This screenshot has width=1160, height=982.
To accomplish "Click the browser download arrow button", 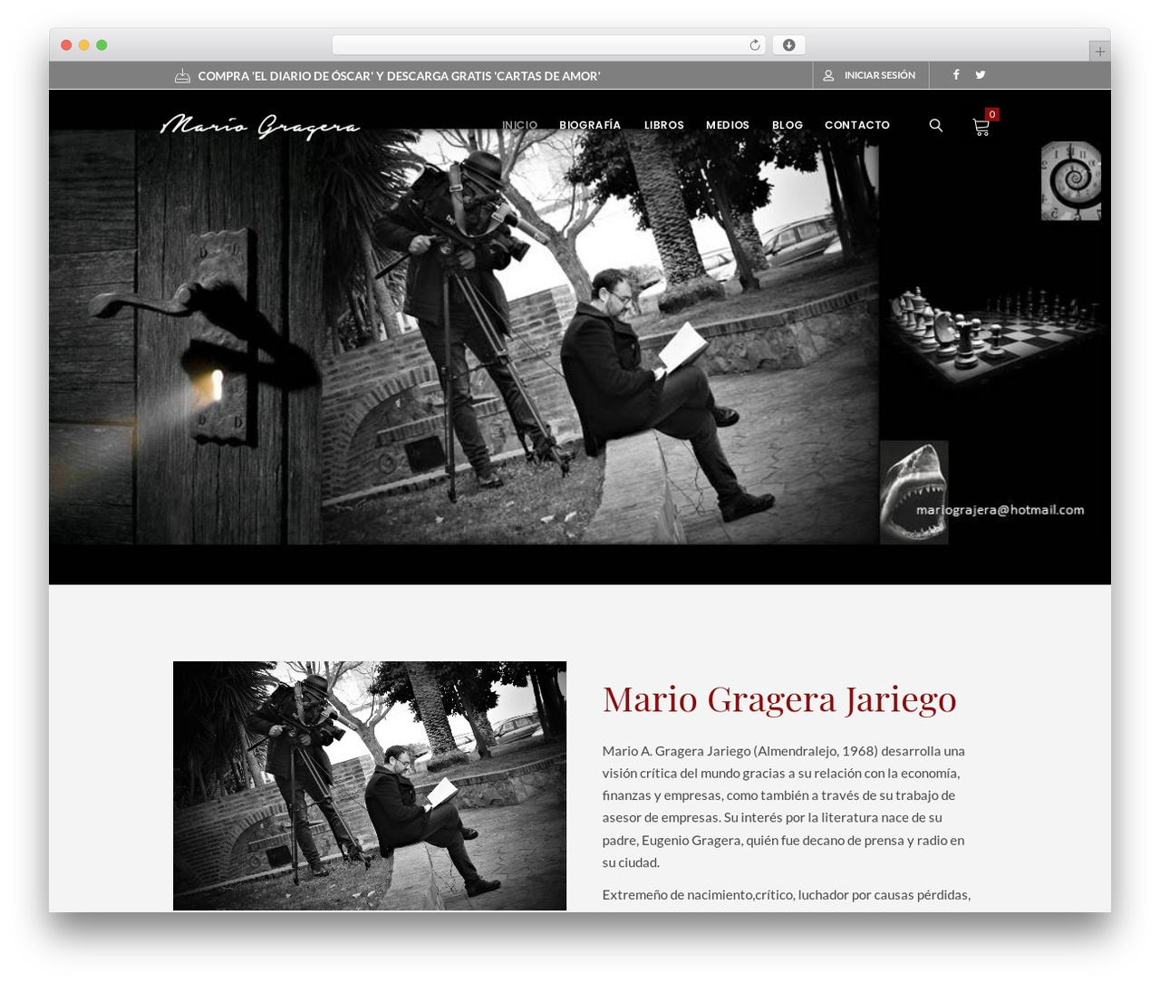I will [789, 45].
